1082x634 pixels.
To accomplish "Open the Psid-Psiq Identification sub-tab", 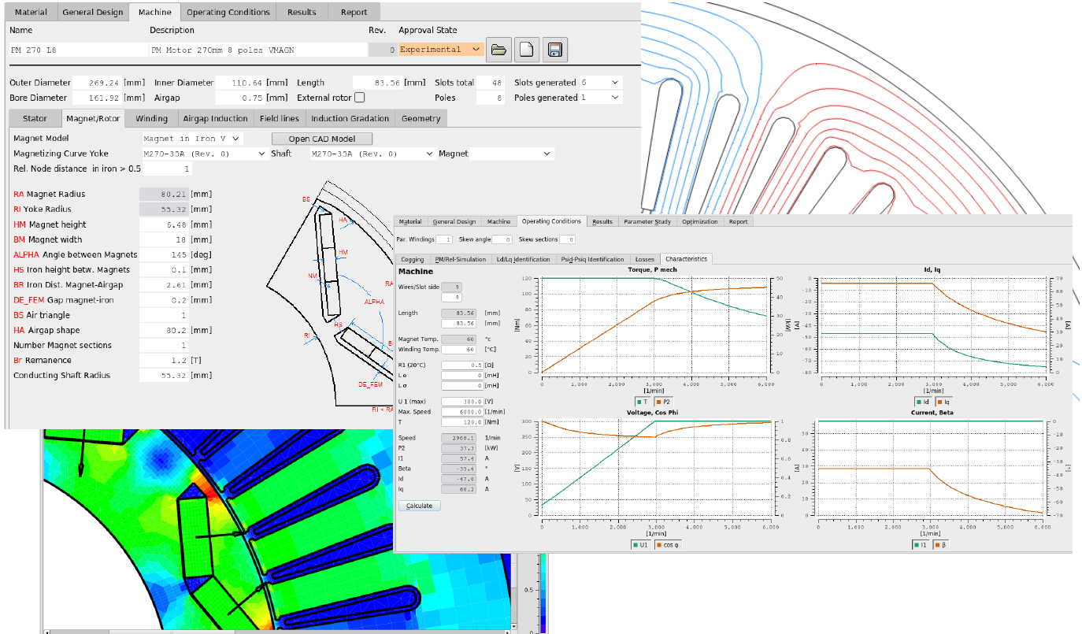I will coord(592,258).
